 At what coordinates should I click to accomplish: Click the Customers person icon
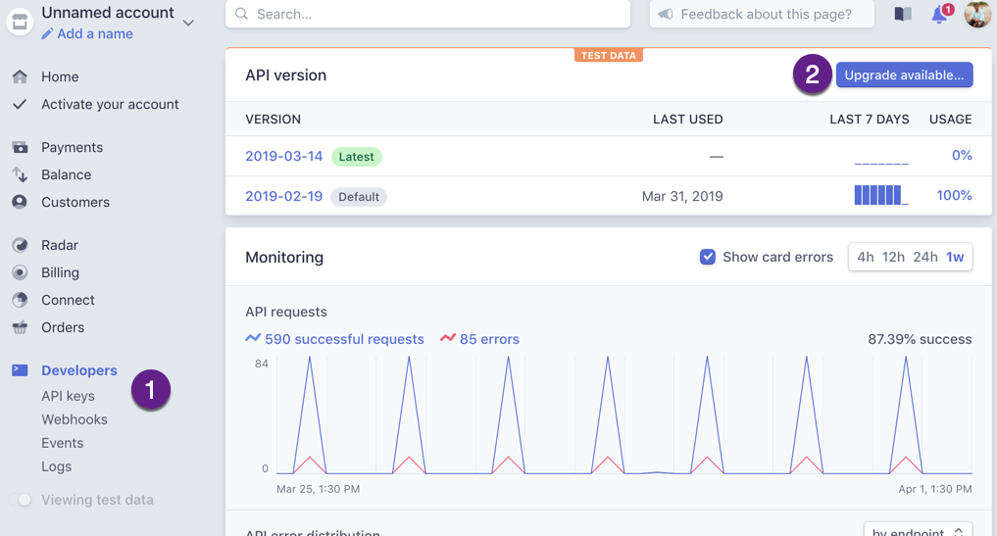click(20, 202)
